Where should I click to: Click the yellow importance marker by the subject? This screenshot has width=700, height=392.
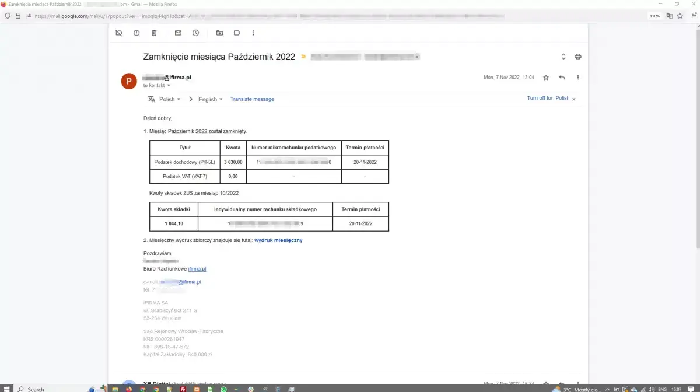[303, 57]
